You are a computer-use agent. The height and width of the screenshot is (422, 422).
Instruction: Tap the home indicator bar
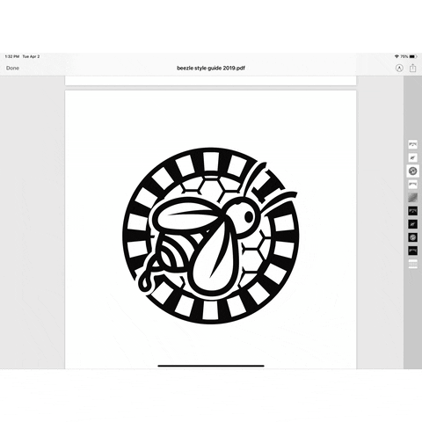pos(211,366)
